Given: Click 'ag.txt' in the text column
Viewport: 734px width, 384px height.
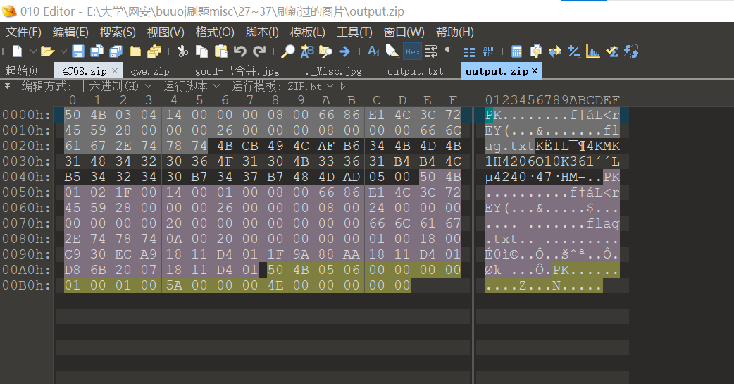Looking at the screenshot, I should coord(510,146).
